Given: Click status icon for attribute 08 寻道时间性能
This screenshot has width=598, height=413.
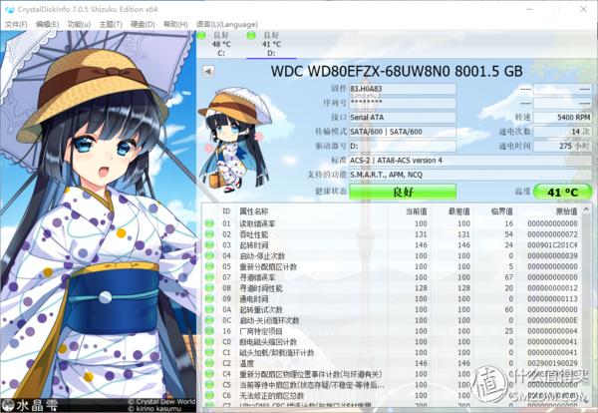Looking at the screenshot, I should pos(209,287).
